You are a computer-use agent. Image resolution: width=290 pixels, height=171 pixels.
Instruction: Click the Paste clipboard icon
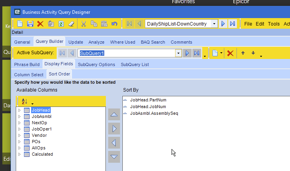coord(104,24)
